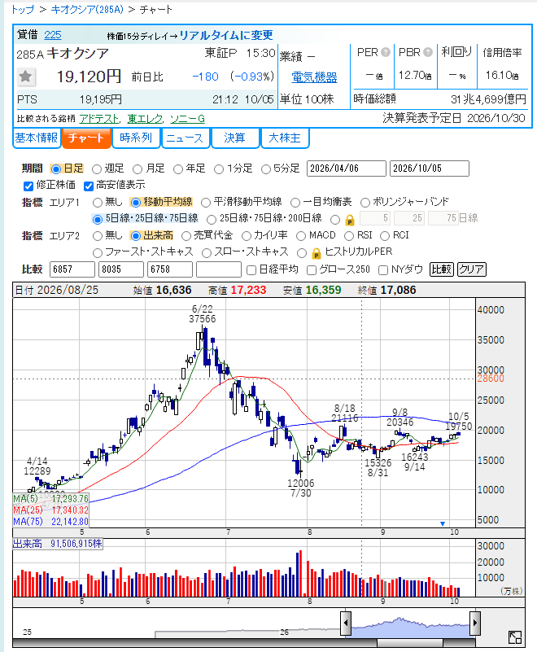Select 無し for indicator area 1

pyautogui.click(x=98, y=203)
